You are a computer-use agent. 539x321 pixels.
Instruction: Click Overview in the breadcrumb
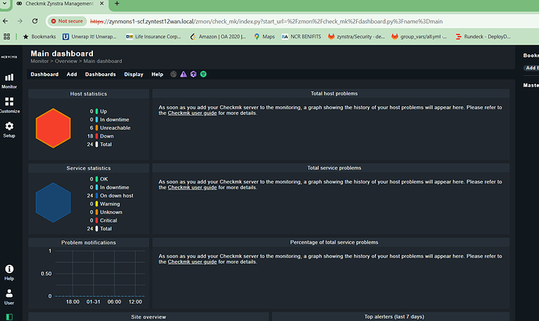tap(66, 61)
